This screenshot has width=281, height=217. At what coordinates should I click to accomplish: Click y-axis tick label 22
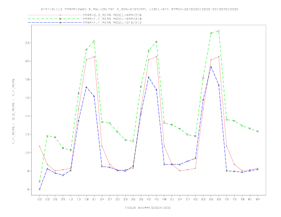click(x=27, y=43)
